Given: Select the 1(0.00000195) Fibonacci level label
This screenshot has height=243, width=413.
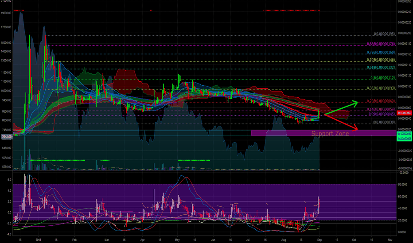Looking at the screenshot, I should pyautogui.click(x=384, y=34).
